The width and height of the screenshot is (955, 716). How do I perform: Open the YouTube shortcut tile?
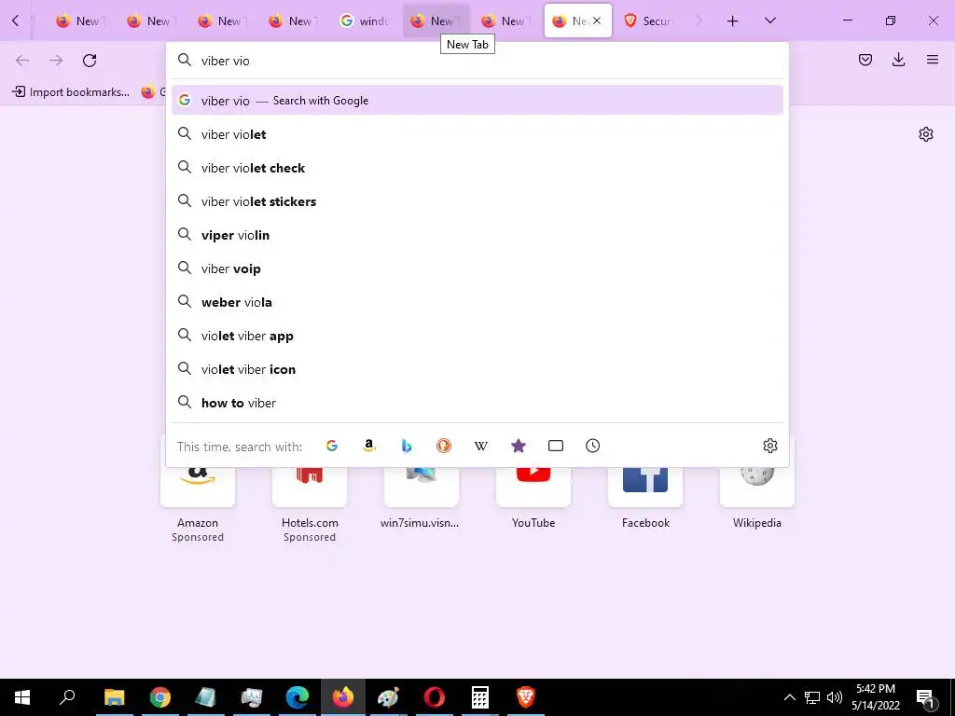pyautogui.click(x=533, y=487)
